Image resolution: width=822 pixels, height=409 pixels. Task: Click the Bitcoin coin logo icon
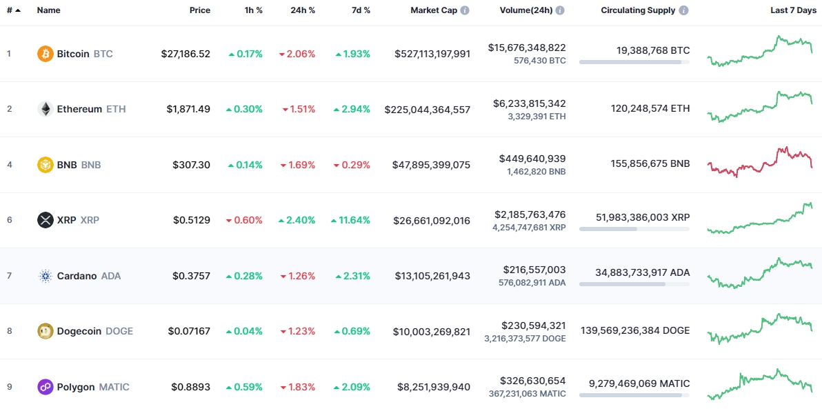(46, 54)
